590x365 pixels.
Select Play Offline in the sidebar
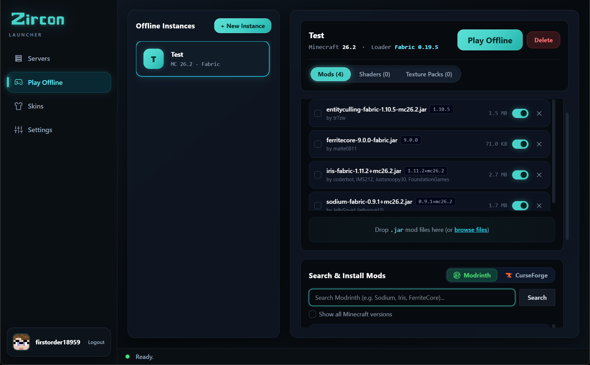pos(59,82)
